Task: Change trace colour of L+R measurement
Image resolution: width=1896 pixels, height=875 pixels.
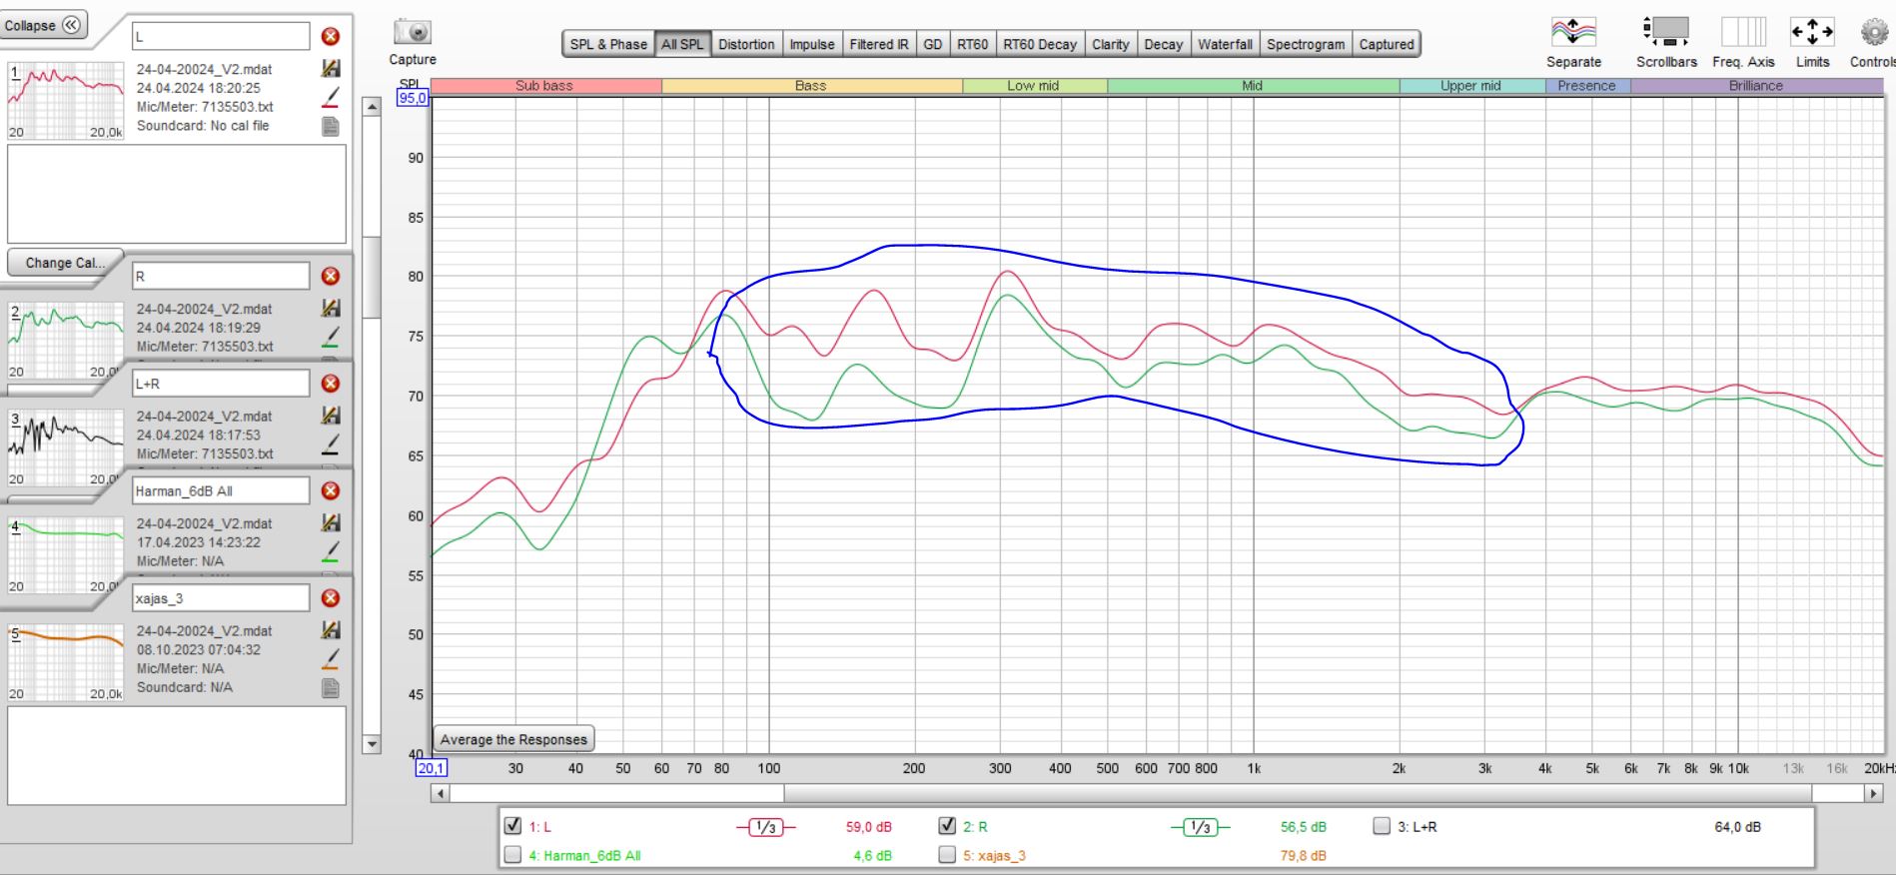Action: 331,443
